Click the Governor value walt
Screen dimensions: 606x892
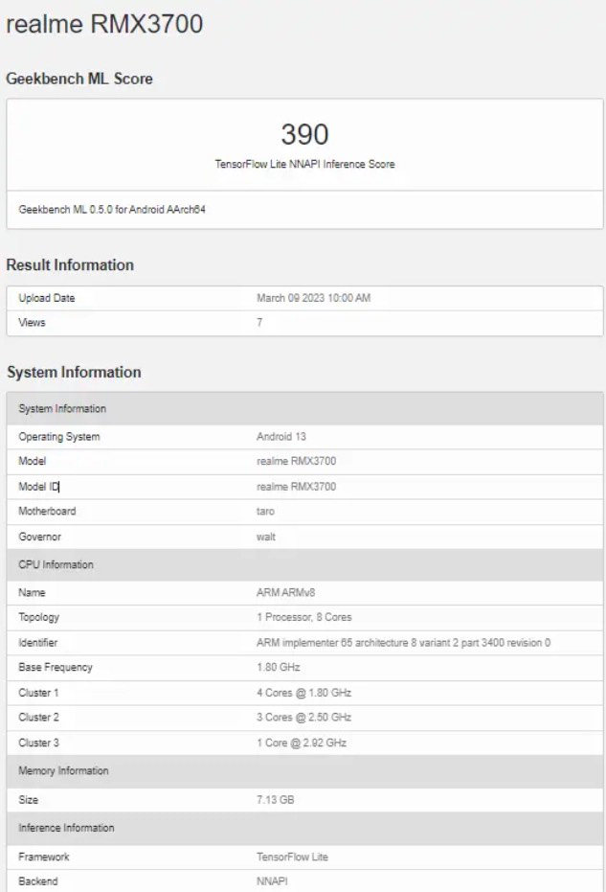pos(266,537)
